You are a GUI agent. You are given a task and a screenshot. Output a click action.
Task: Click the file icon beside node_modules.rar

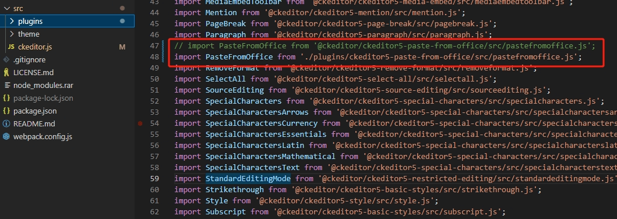click(x=6, y=85)
